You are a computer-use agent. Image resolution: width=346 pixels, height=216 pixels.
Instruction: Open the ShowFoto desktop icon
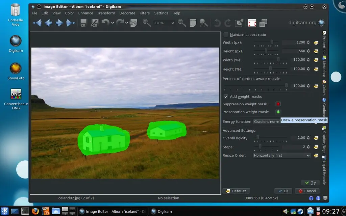16,69
